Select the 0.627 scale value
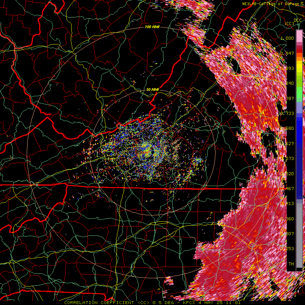This screenshot has height=305, width=305. pyautogui.click(x=287, y=144)
